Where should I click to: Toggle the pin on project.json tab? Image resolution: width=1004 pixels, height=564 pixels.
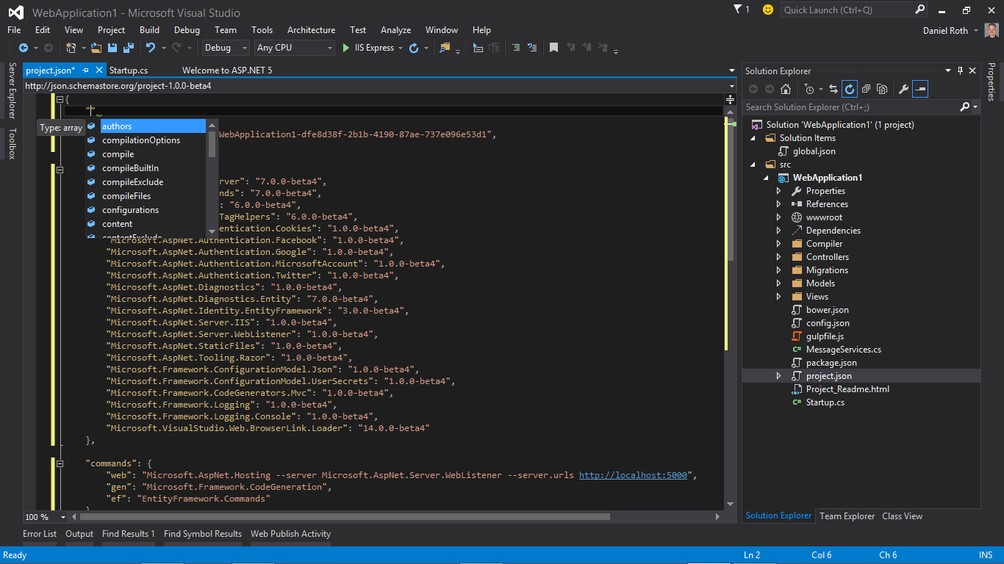tap(85, 70)
